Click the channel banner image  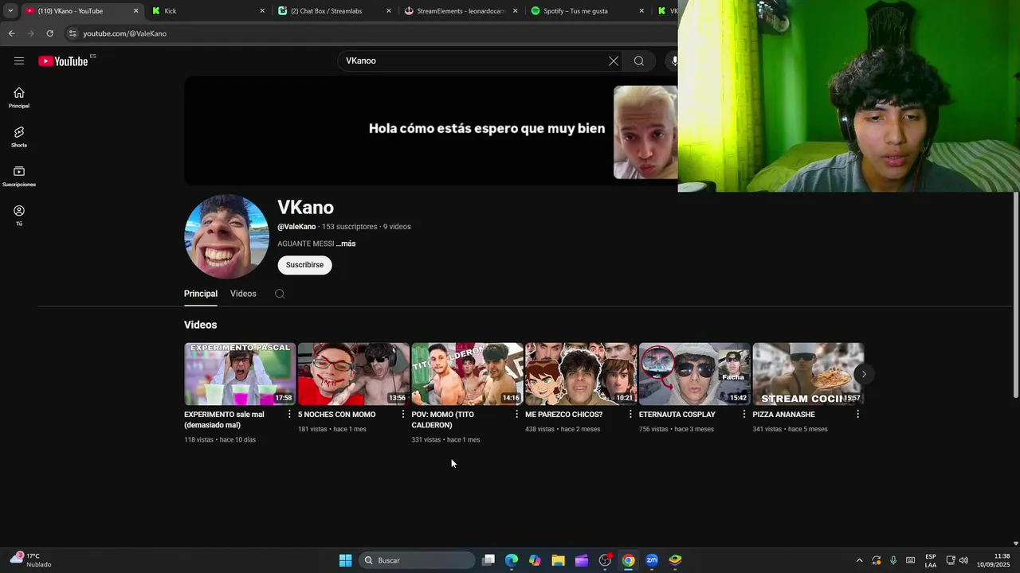[x=430, y=131]
